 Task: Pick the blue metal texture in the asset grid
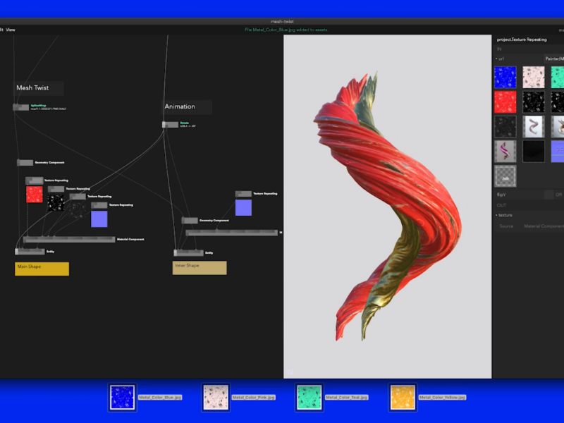tap(505, 77)
